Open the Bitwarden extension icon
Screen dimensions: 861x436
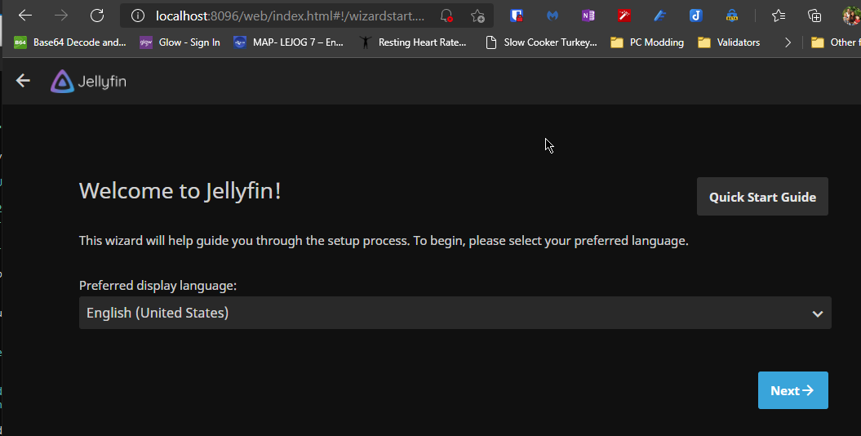tap(516, 16)
